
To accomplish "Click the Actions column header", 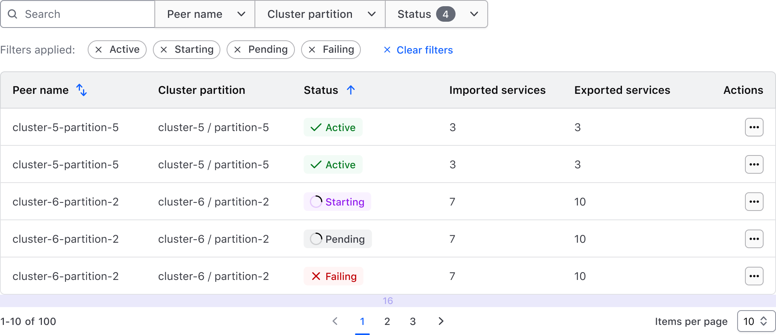I will click(x=743, y=90).
